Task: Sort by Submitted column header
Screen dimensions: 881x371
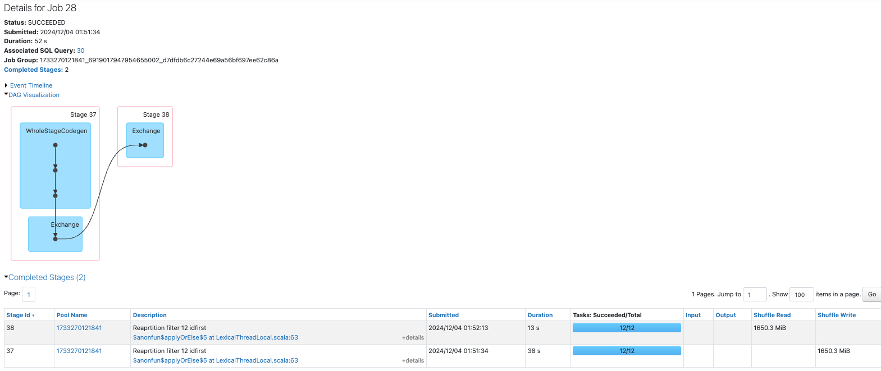Action: [x=444, y=315]
